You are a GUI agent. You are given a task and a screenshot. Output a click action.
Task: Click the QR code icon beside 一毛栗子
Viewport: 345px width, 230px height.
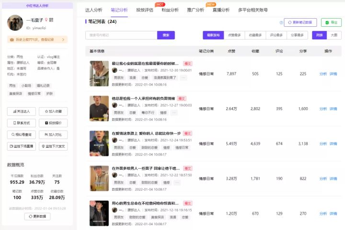coord(51,20)
